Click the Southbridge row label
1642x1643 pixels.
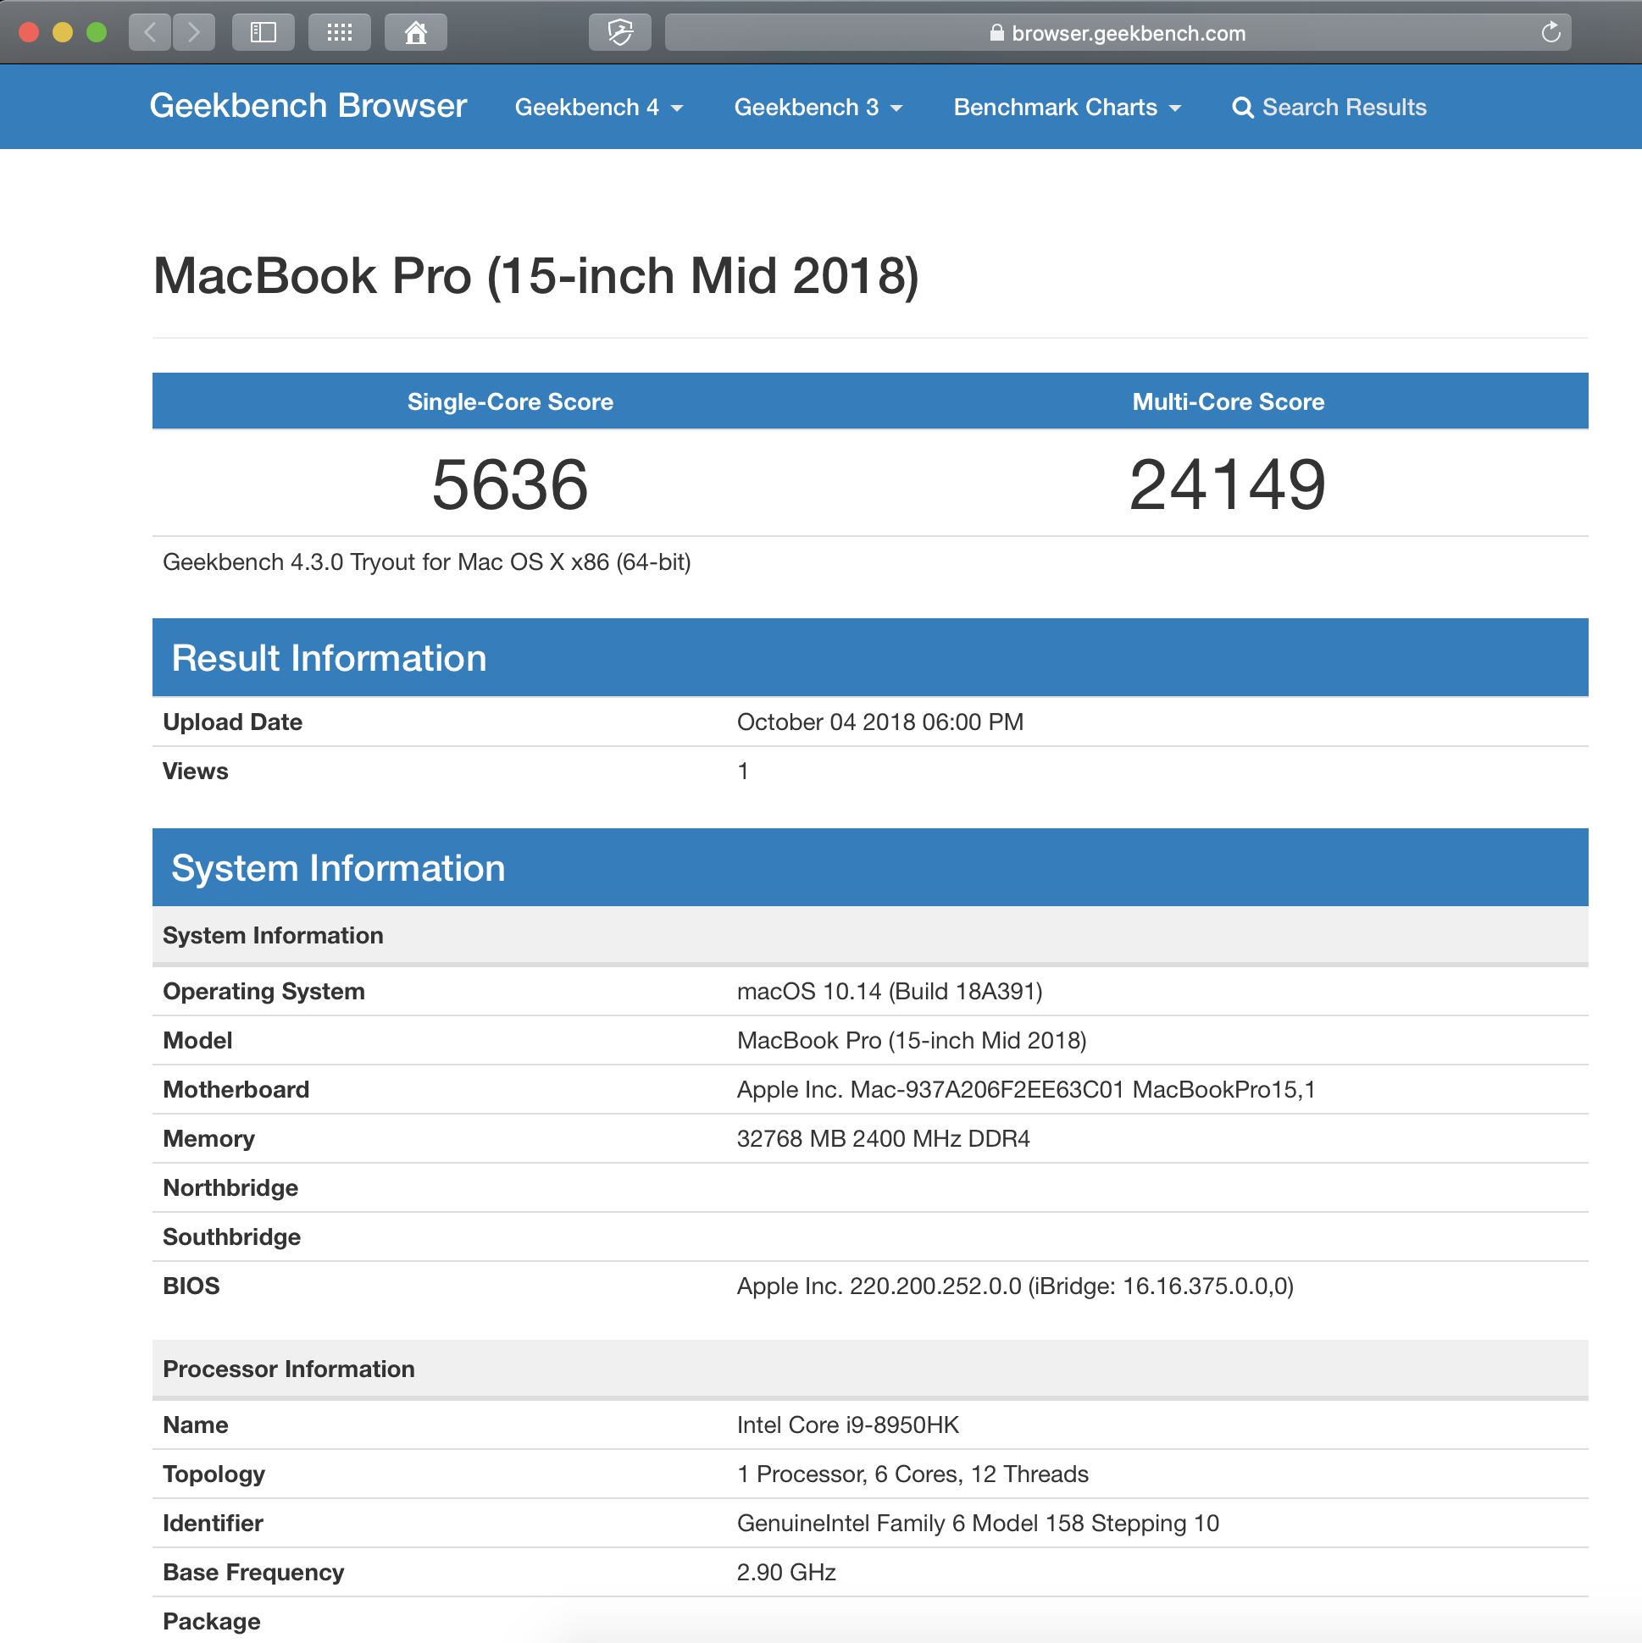pyautogui.click(x=231, y=1237)
